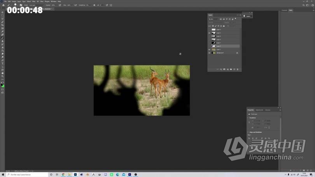Select the Crop tool

(2, 25)
